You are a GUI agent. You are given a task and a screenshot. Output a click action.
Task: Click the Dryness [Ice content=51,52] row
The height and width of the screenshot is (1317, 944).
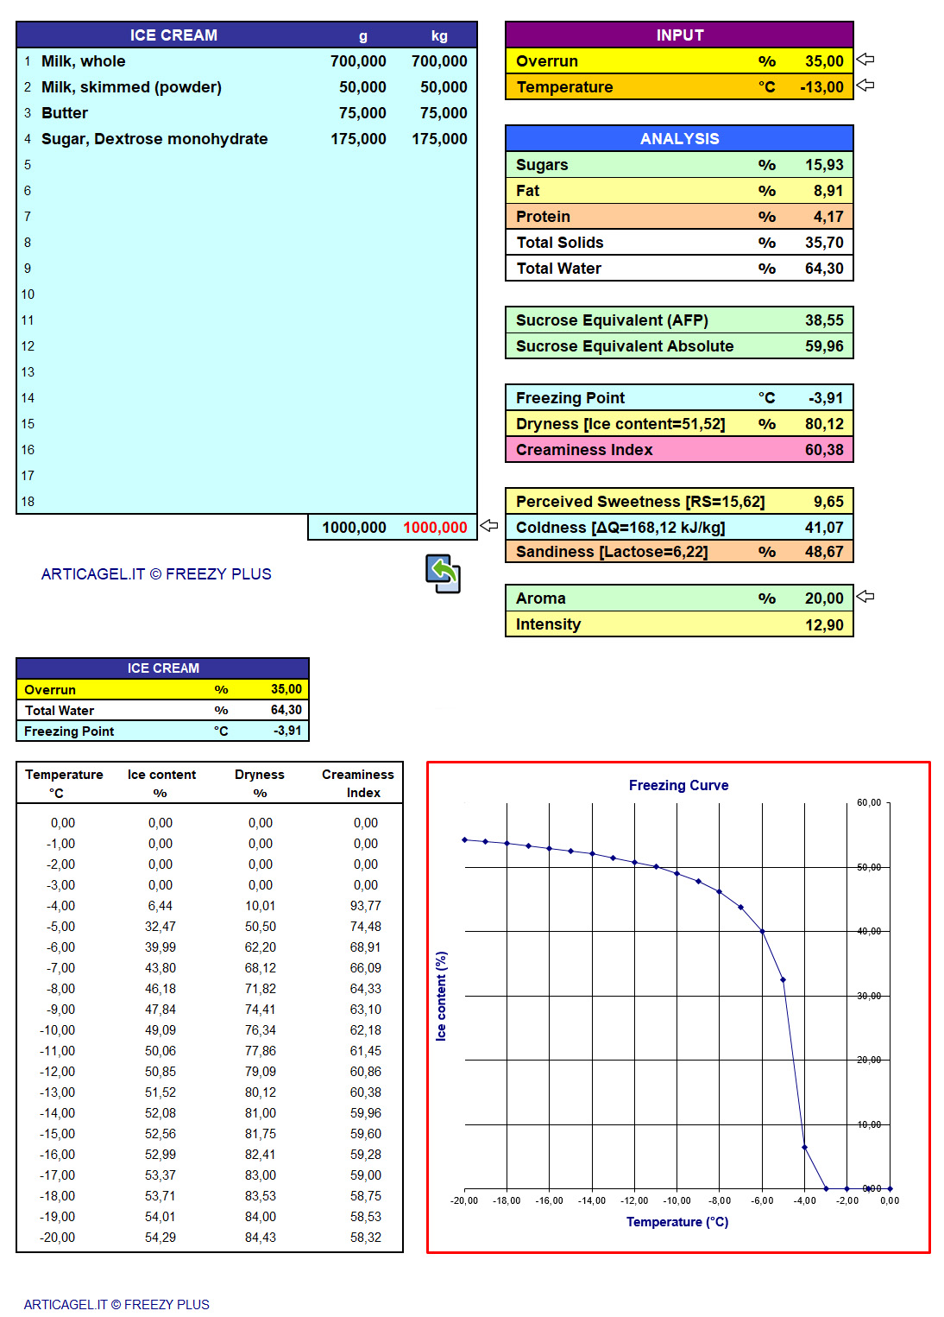coord(679,424)
